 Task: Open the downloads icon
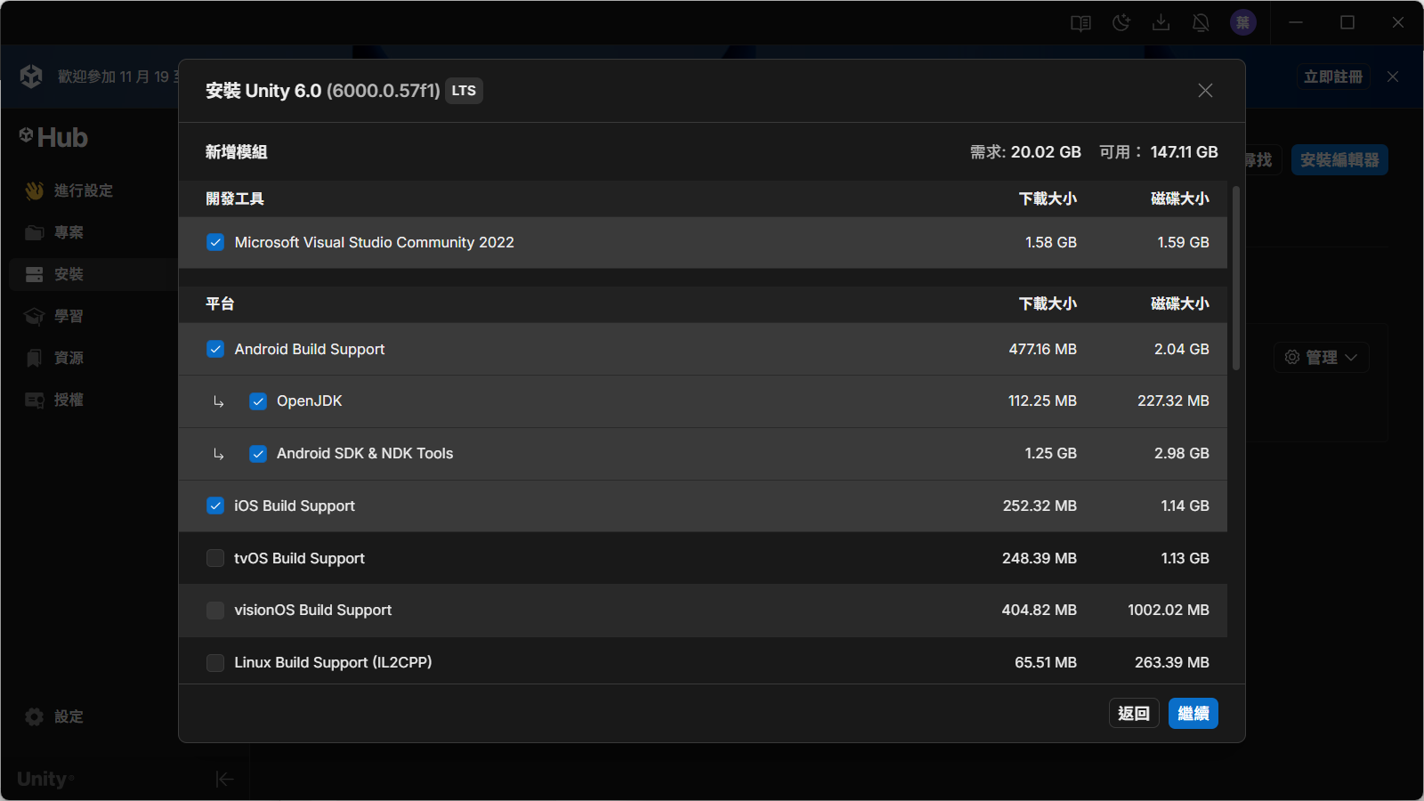click(x=1161, y=23)
